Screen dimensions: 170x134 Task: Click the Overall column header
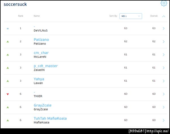click(x=154, y=16)
